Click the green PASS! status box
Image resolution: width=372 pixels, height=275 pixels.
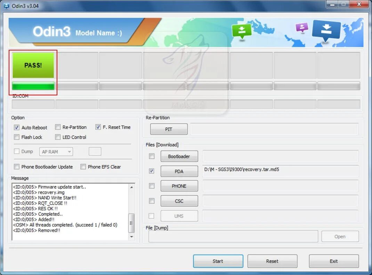[33, 65]
